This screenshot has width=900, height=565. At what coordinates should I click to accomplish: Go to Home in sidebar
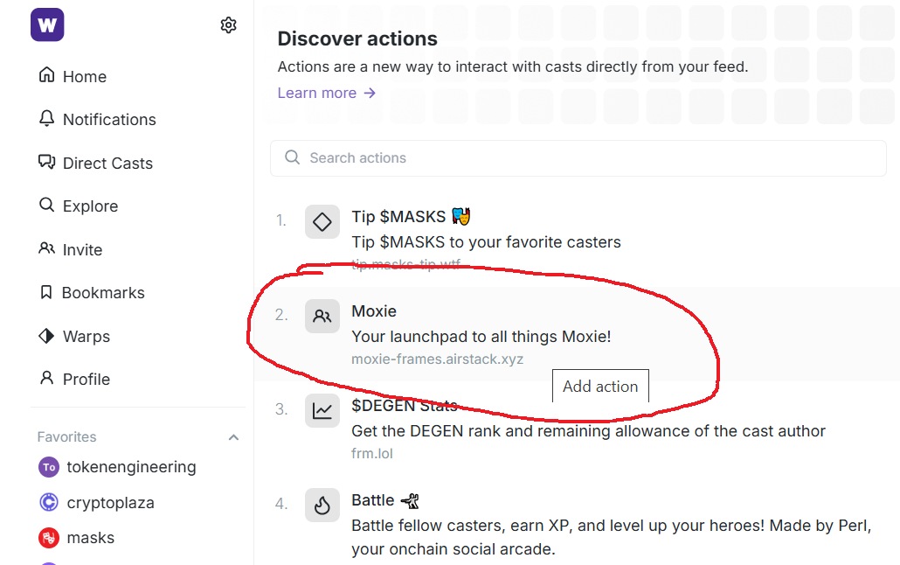coord(84,77)
